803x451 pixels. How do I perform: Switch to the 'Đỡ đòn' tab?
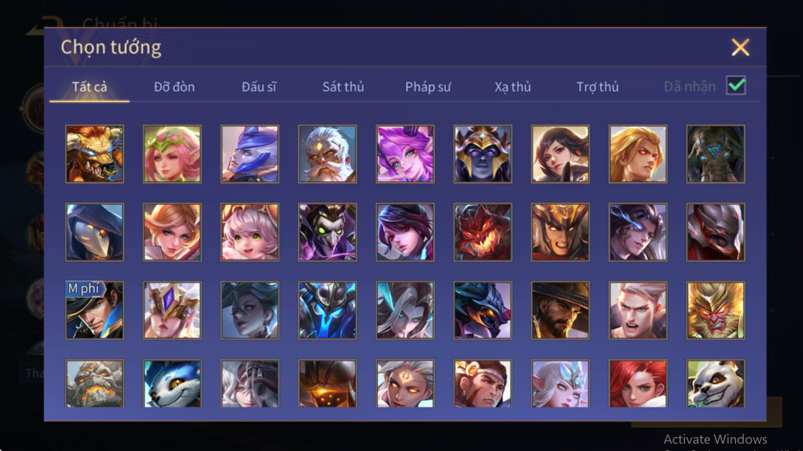[x=174, y=87]
